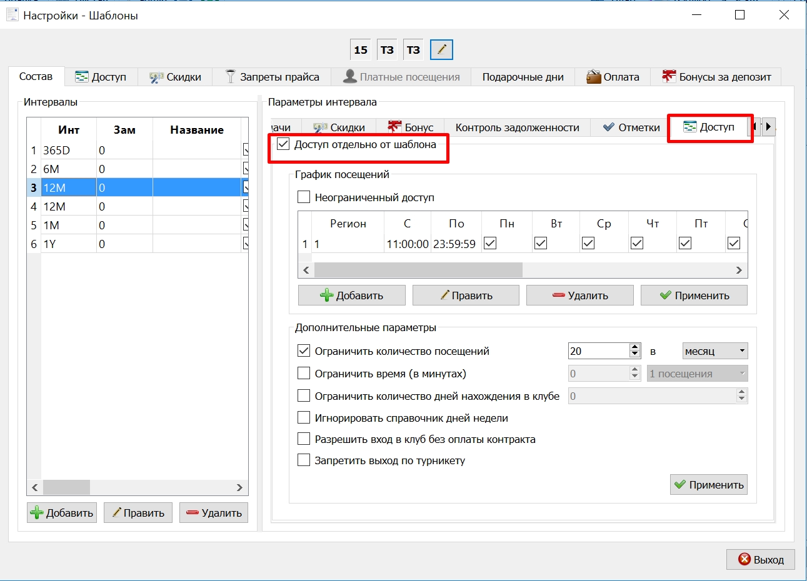Click the pencil edit icon in top toolbar

click(x=441, y=49)
